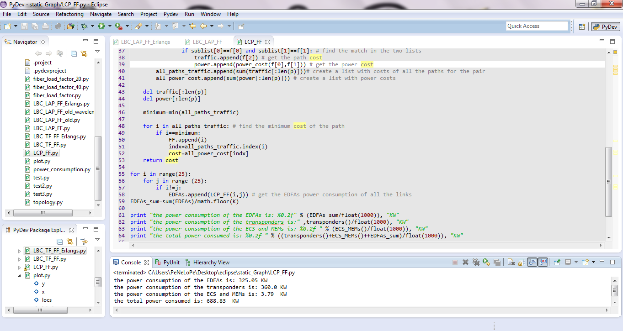Toggle Link with Editor in Navigator
Screen dimensions: 623x331
(84, 53)
